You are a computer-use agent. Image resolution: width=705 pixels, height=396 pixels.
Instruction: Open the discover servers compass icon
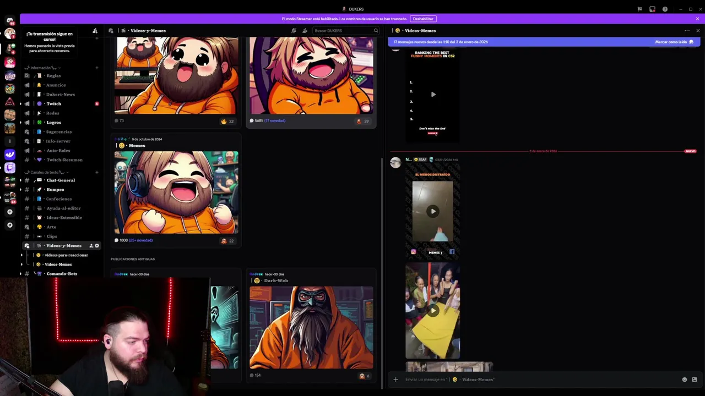click(9, 225)
